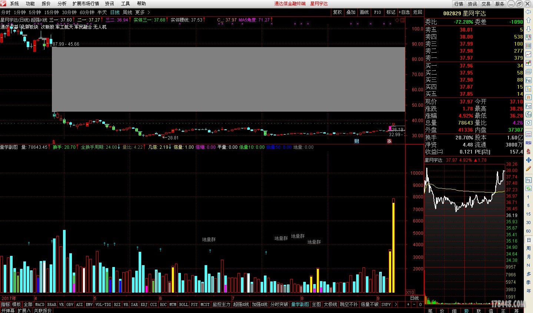
Task: Click the 叠加 overlay button
Action: 351,12
